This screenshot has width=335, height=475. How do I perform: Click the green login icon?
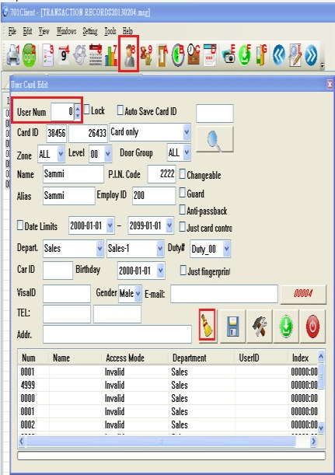29,55
